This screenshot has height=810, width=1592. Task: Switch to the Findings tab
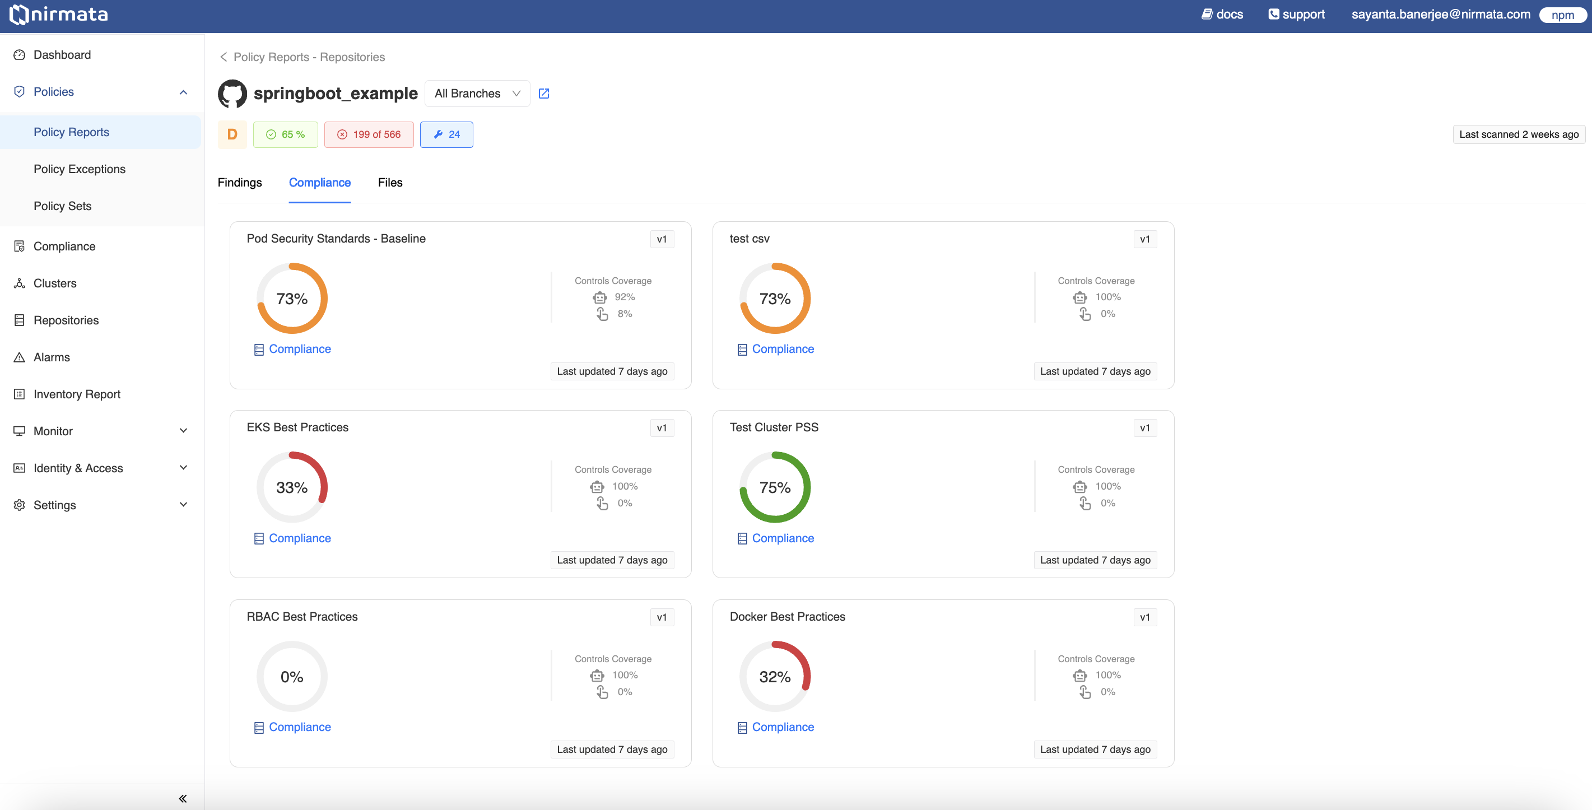tap(240, 182)
